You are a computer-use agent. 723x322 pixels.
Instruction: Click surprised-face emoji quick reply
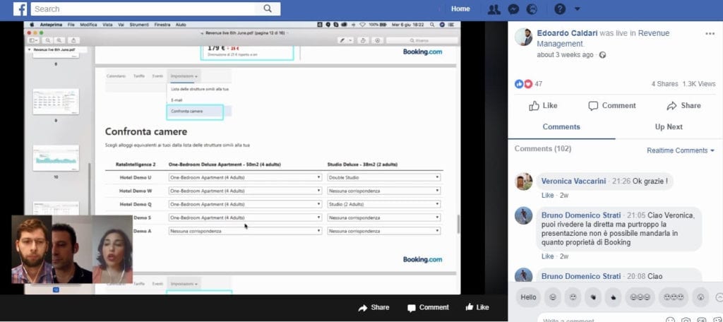(x=700, y=297)
